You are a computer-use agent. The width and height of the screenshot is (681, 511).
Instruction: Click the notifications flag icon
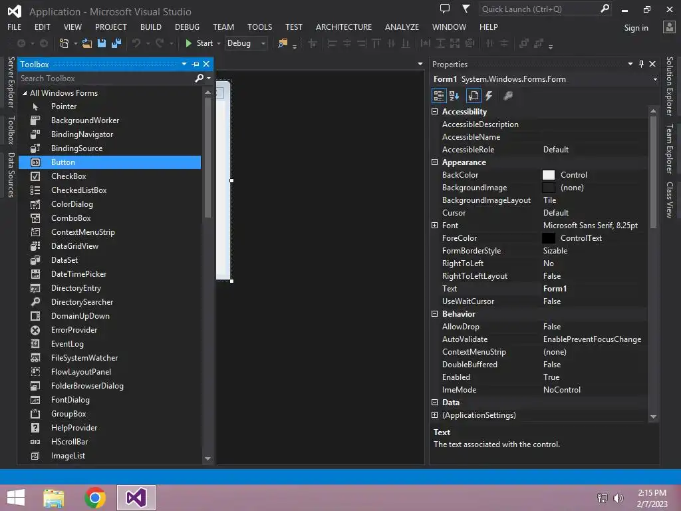tap(466, 9)
